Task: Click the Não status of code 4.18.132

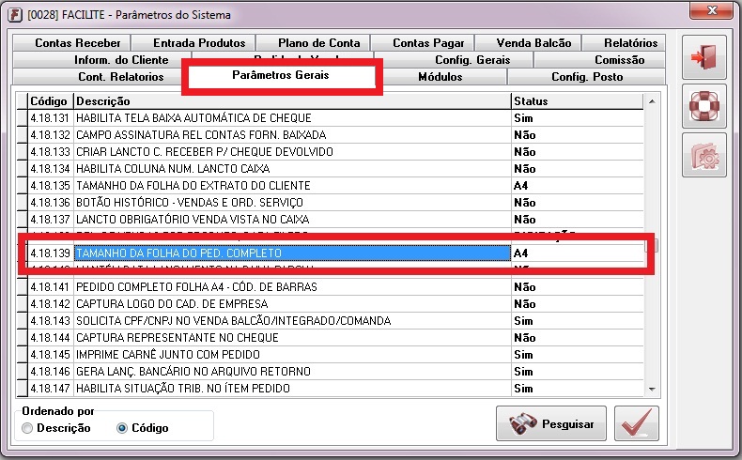Action: click(x=578, y=135)
